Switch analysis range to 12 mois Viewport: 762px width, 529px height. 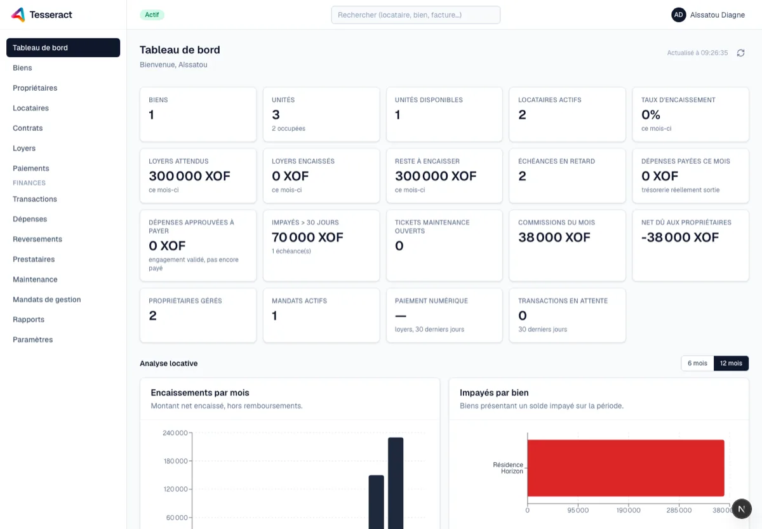click(731, 363)
